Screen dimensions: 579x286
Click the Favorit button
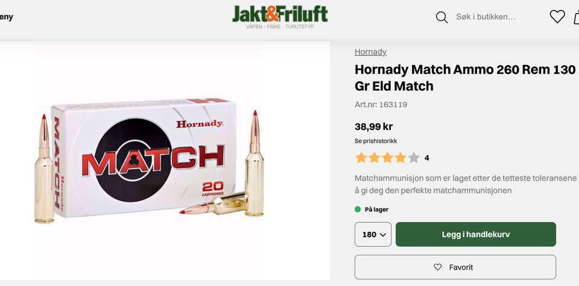(x=455, y=267)
